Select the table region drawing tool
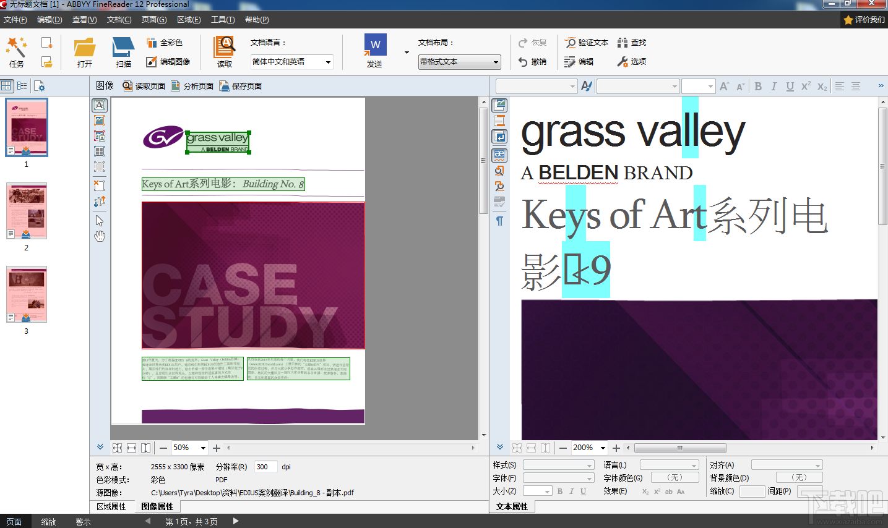 [x=100, y=151]
